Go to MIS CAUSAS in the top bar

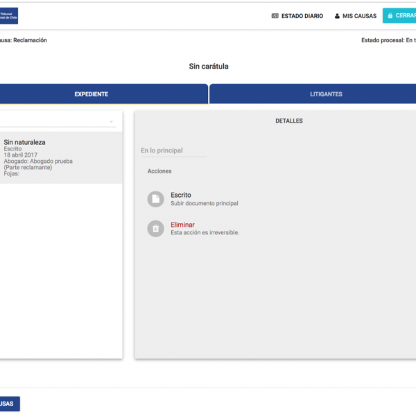(x=358, y=16)
